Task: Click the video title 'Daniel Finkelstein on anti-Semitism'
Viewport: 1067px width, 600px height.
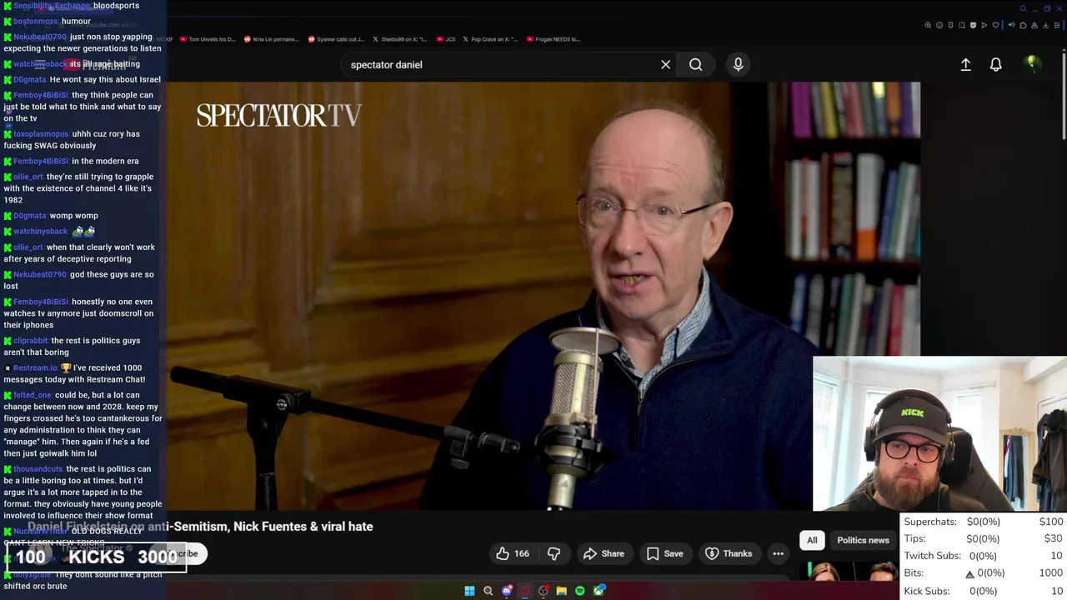Action: click(200, 527)
